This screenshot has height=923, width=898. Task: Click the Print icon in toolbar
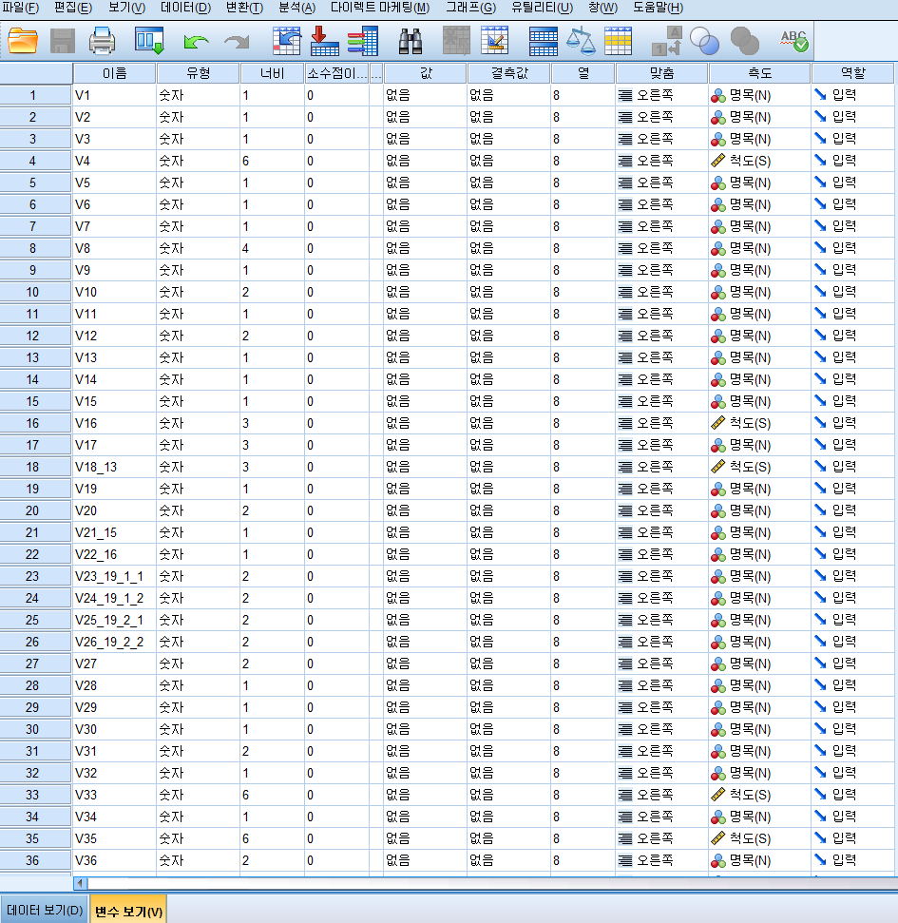pyautogui.click(x=102, y=41)
